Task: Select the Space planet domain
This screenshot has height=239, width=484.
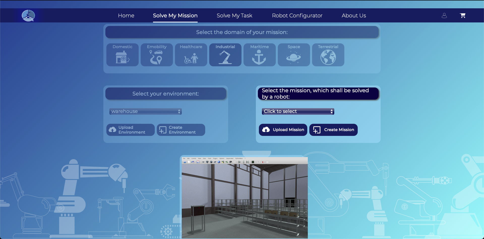Action: (294, 55)
